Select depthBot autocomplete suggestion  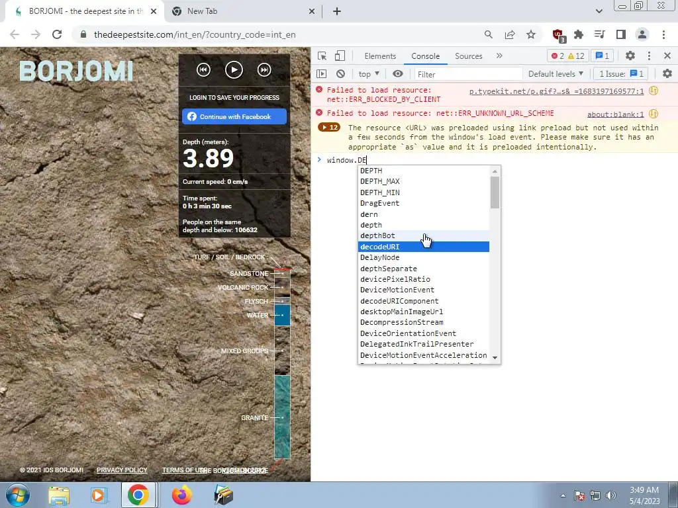click(x=424, y=236)
